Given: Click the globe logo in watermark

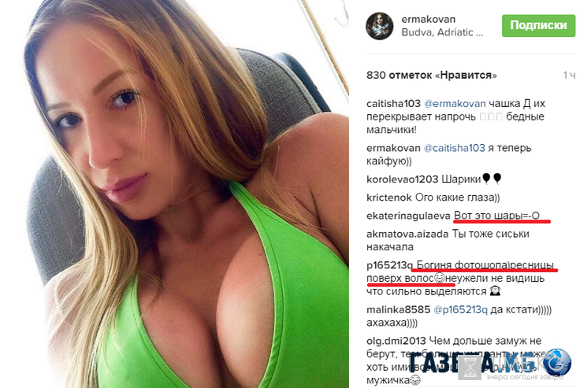Looking at the screenshot, I should pyautogui.click(x=557, y=362).
